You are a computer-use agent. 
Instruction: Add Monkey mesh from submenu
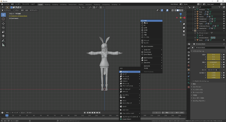pos(146,43)
